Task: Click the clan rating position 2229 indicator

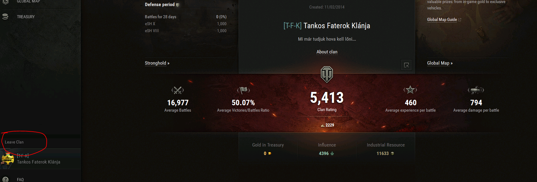Action: (x=327, y=125)
